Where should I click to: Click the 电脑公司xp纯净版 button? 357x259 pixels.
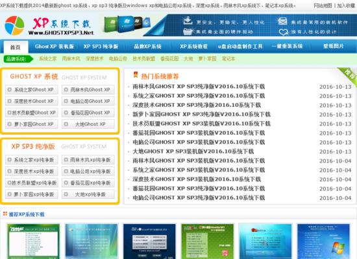88,172
